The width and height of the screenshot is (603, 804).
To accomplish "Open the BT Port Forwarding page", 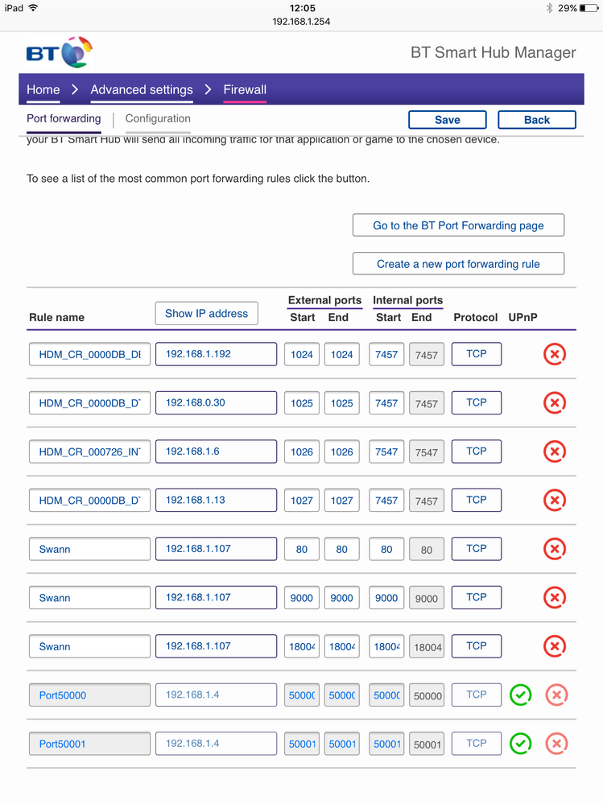I will coord(458,225).
